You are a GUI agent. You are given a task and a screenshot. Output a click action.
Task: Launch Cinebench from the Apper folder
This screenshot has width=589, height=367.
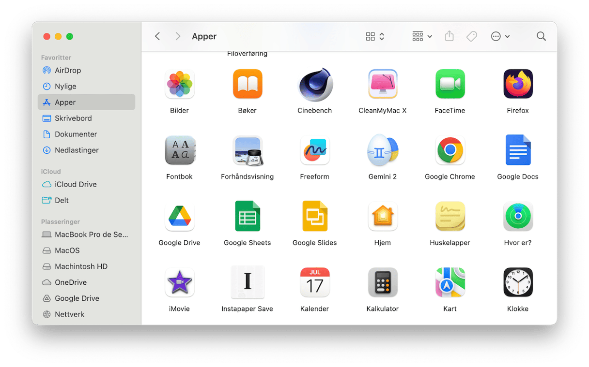coord(315,84)
